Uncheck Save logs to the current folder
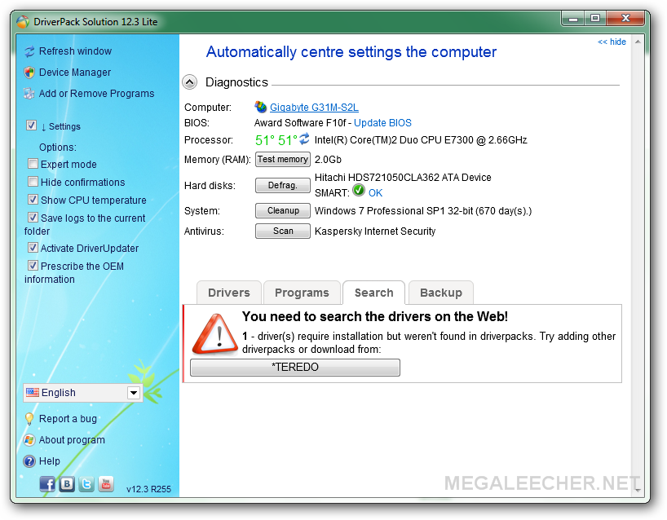The width and height of the screenshot is (667, 520). pyautogui.click(x=33, y=218)
